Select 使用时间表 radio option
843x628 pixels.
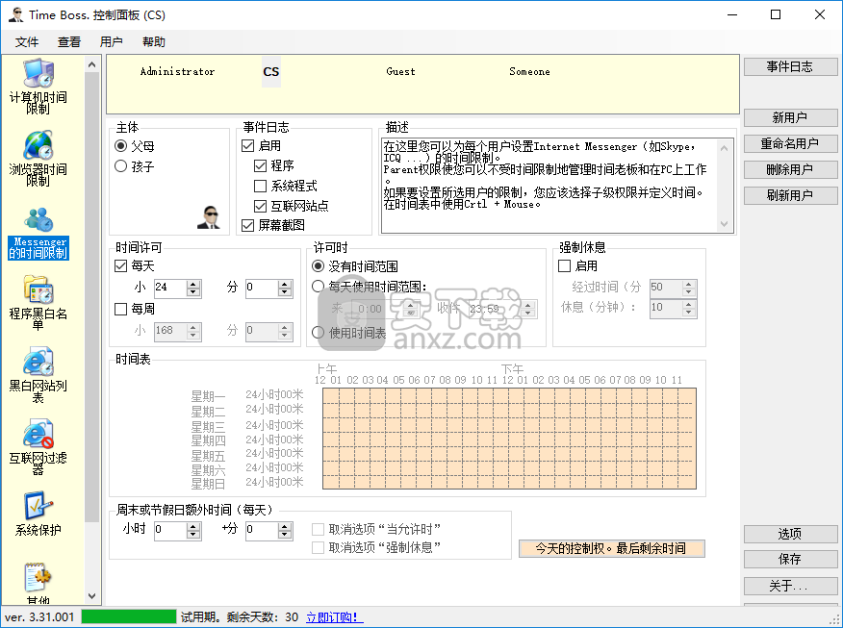[319, 333]
